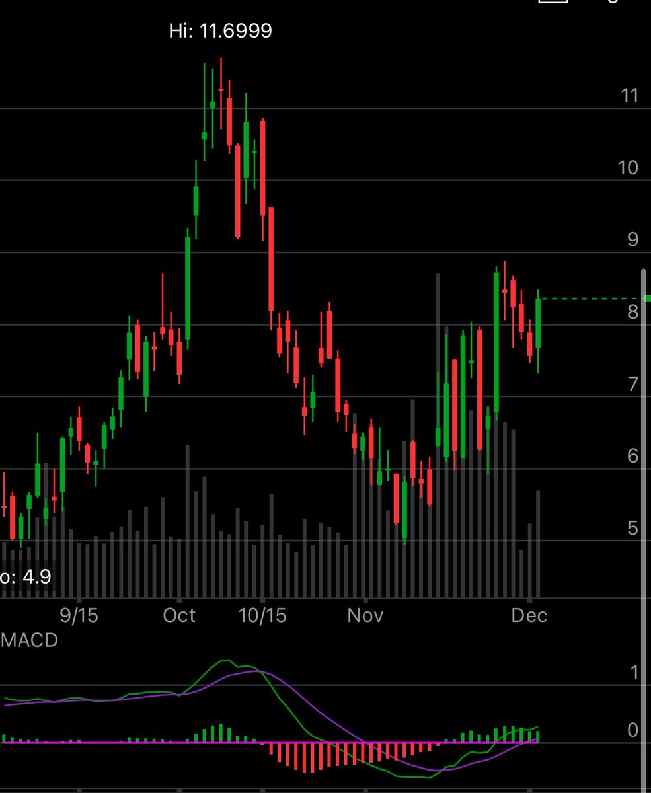Screen dimensions: 651x793
Task: Click the 9 price axis label
Action: (633, 239)
